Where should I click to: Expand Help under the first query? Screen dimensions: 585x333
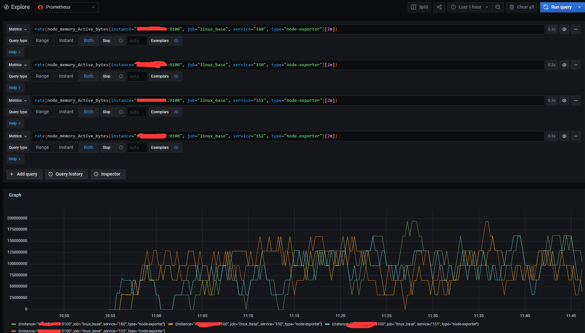(15, 52)
